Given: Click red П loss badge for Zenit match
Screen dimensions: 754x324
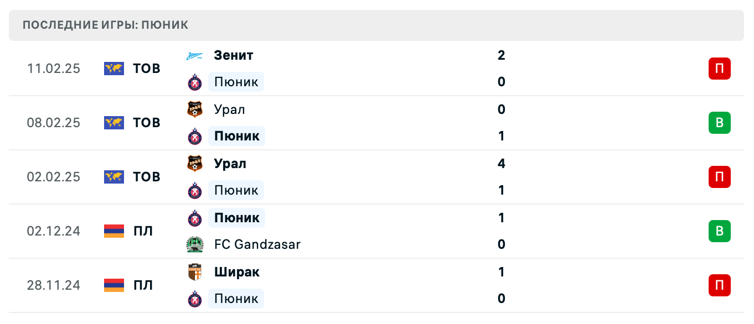Looking at the screenshot, I should pos(719,69).
